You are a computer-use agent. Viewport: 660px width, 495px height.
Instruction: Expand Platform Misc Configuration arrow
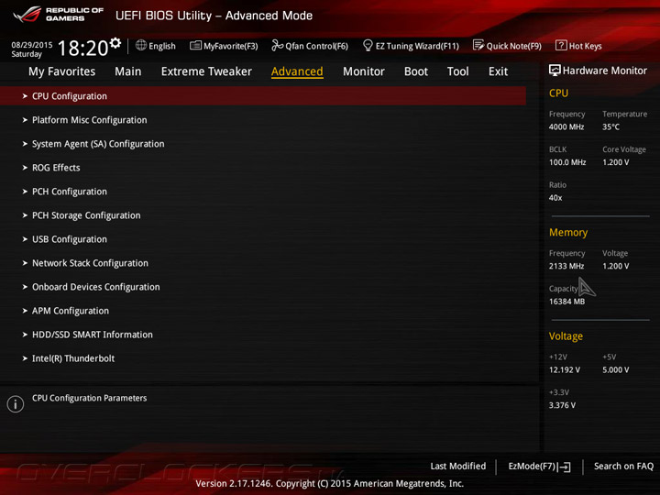coord(25,120)
